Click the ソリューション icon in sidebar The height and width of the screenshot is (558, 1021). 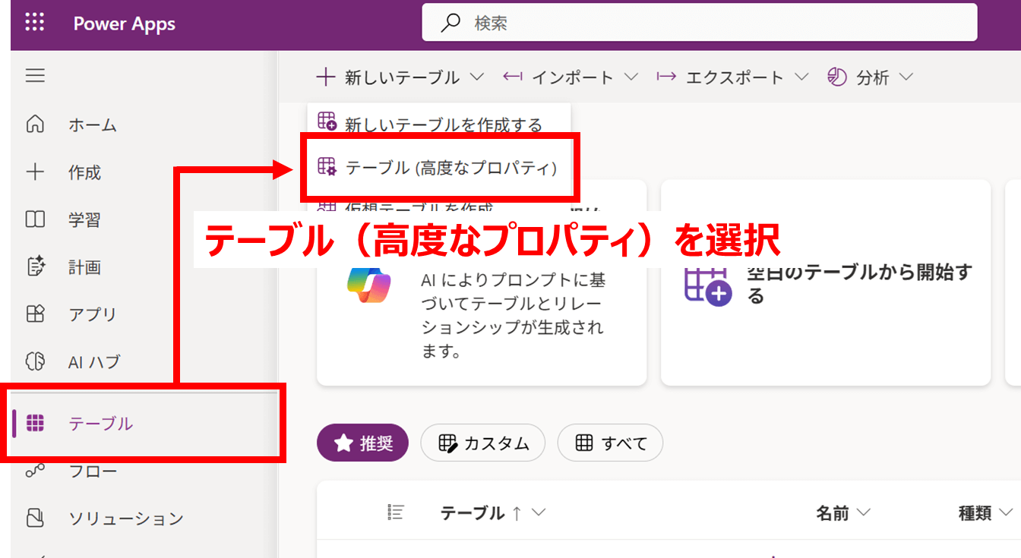(x=35, y=519)
